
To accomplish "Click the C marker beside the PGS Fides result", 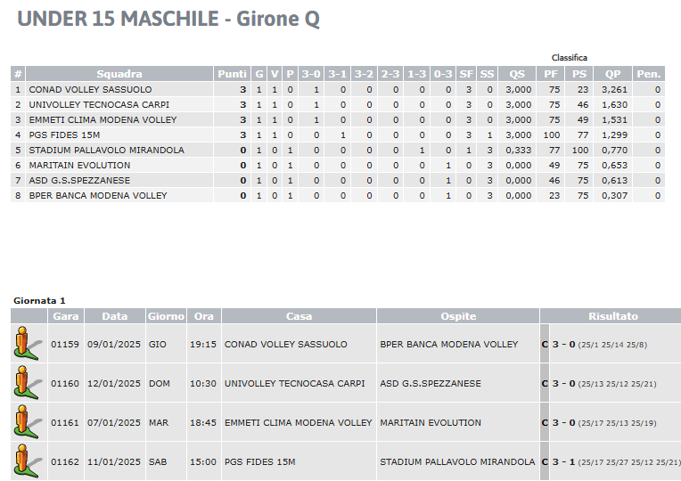I will click(x=545, y=462).
